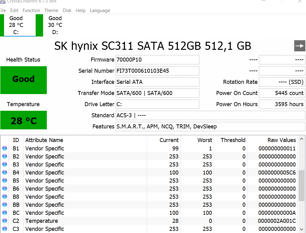Go to next disk with arrow button
Image resolution: width=306 pixels, height=233 pixels.
pos(299,46)
